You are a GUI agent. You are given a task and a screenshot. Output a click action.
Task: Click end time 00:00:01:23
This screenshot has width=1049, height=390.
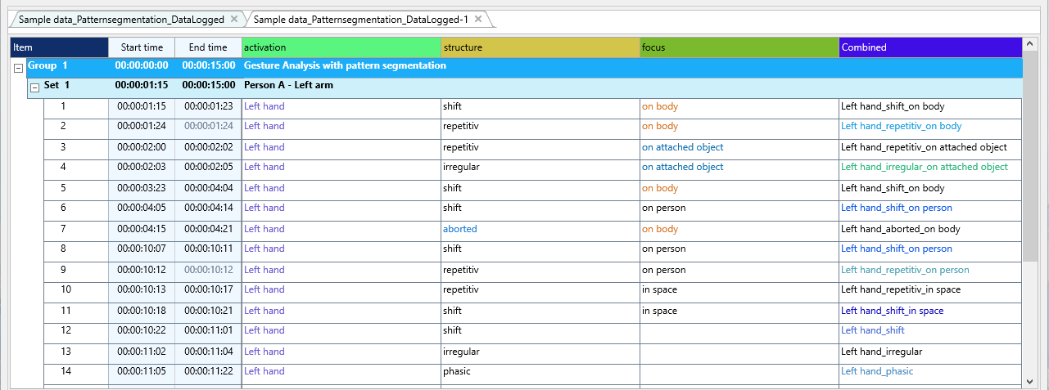coord(209,106)
